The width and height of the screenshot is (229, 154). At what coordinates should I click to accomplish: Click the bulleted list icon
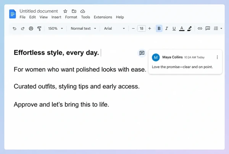pyautogui.click(x=216, y=29)
